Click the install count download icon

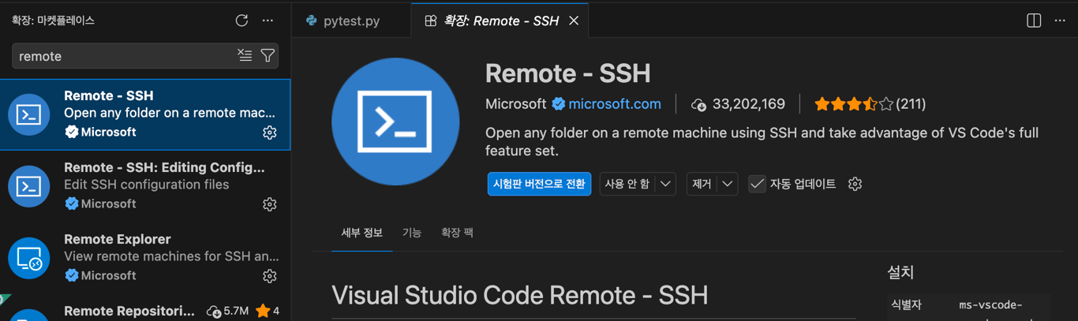[698, 104]
